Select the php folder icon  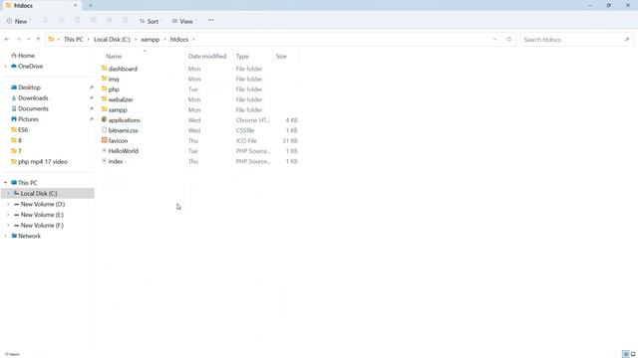click(104, 89)
